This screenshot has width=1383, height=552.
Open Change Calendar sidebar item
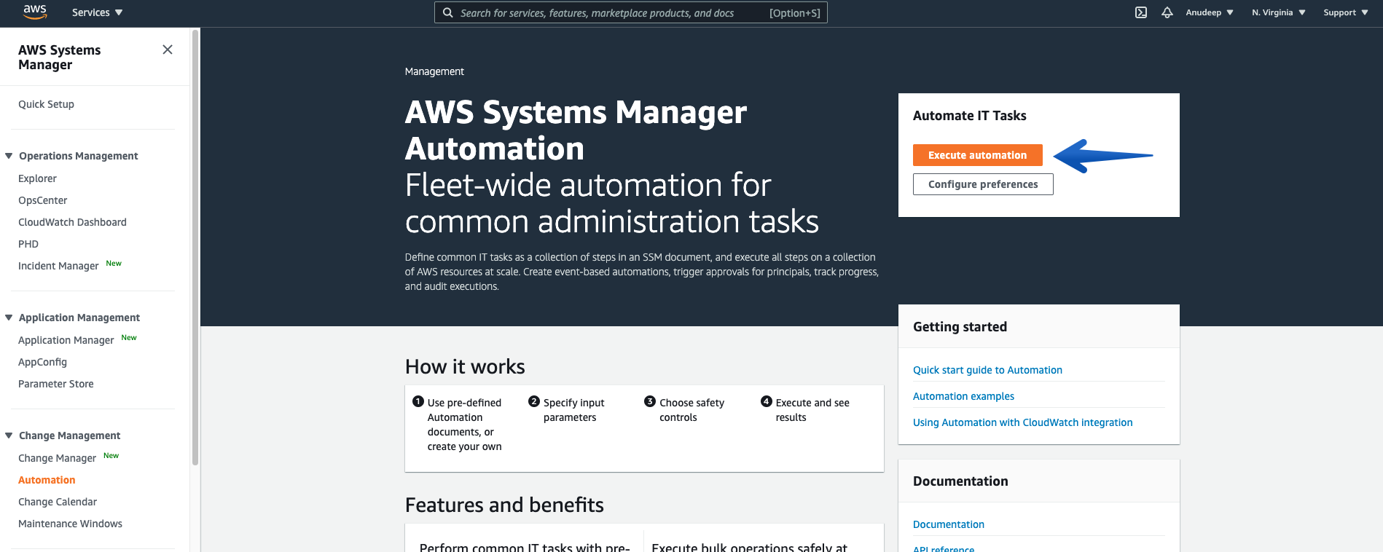click(58, 502)
